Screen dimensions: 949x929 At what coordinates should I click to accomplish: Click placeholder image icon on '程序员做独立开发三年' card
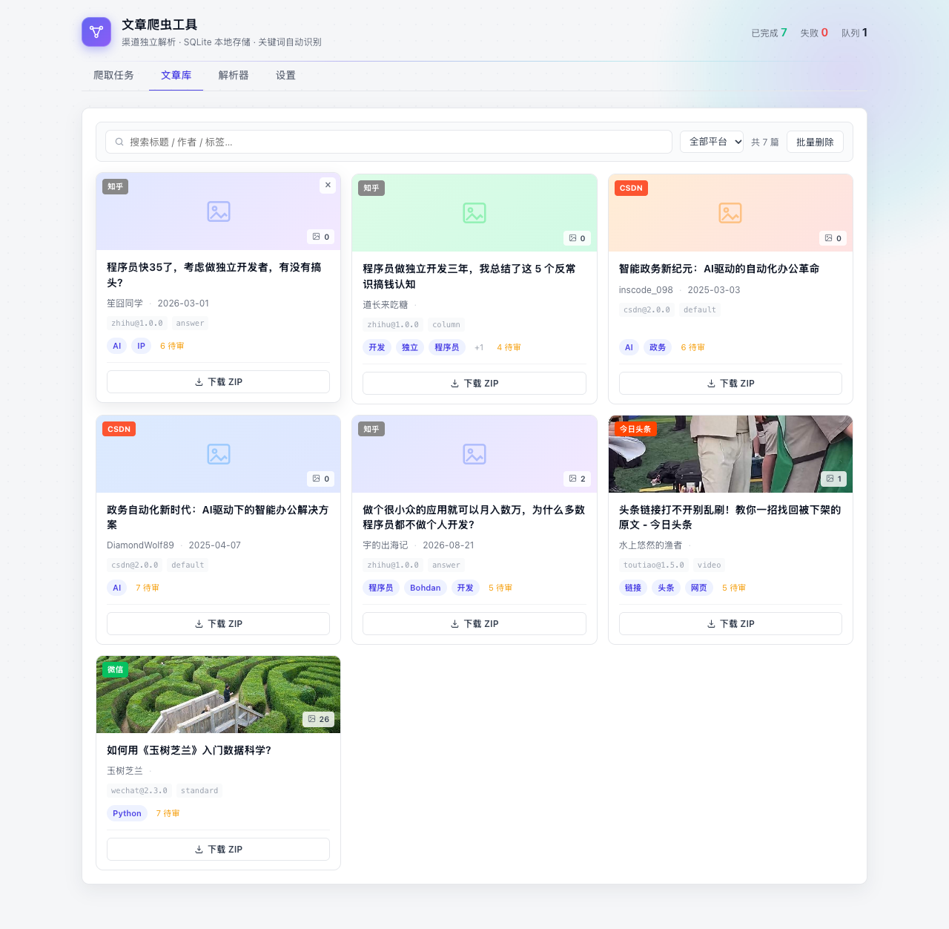coord(474,213)
